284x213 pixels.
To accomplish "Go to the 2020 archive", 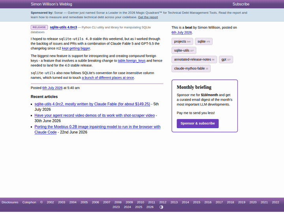I will click(253, 202).
